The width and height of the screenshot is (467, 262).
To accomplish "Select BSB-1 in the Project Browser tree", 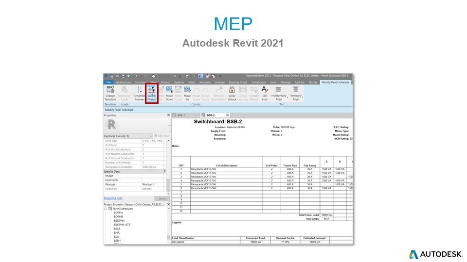I will [118, 241].
